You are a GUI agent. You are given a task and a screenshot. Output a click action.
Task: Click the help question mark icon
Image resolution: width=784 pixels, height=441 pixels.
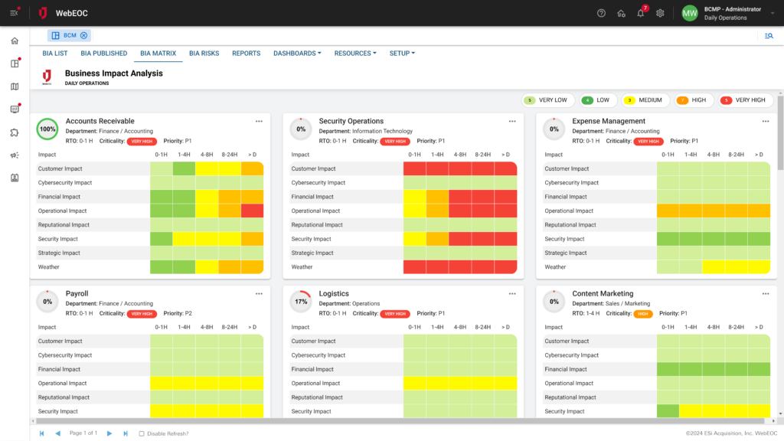tap(601, 13)
